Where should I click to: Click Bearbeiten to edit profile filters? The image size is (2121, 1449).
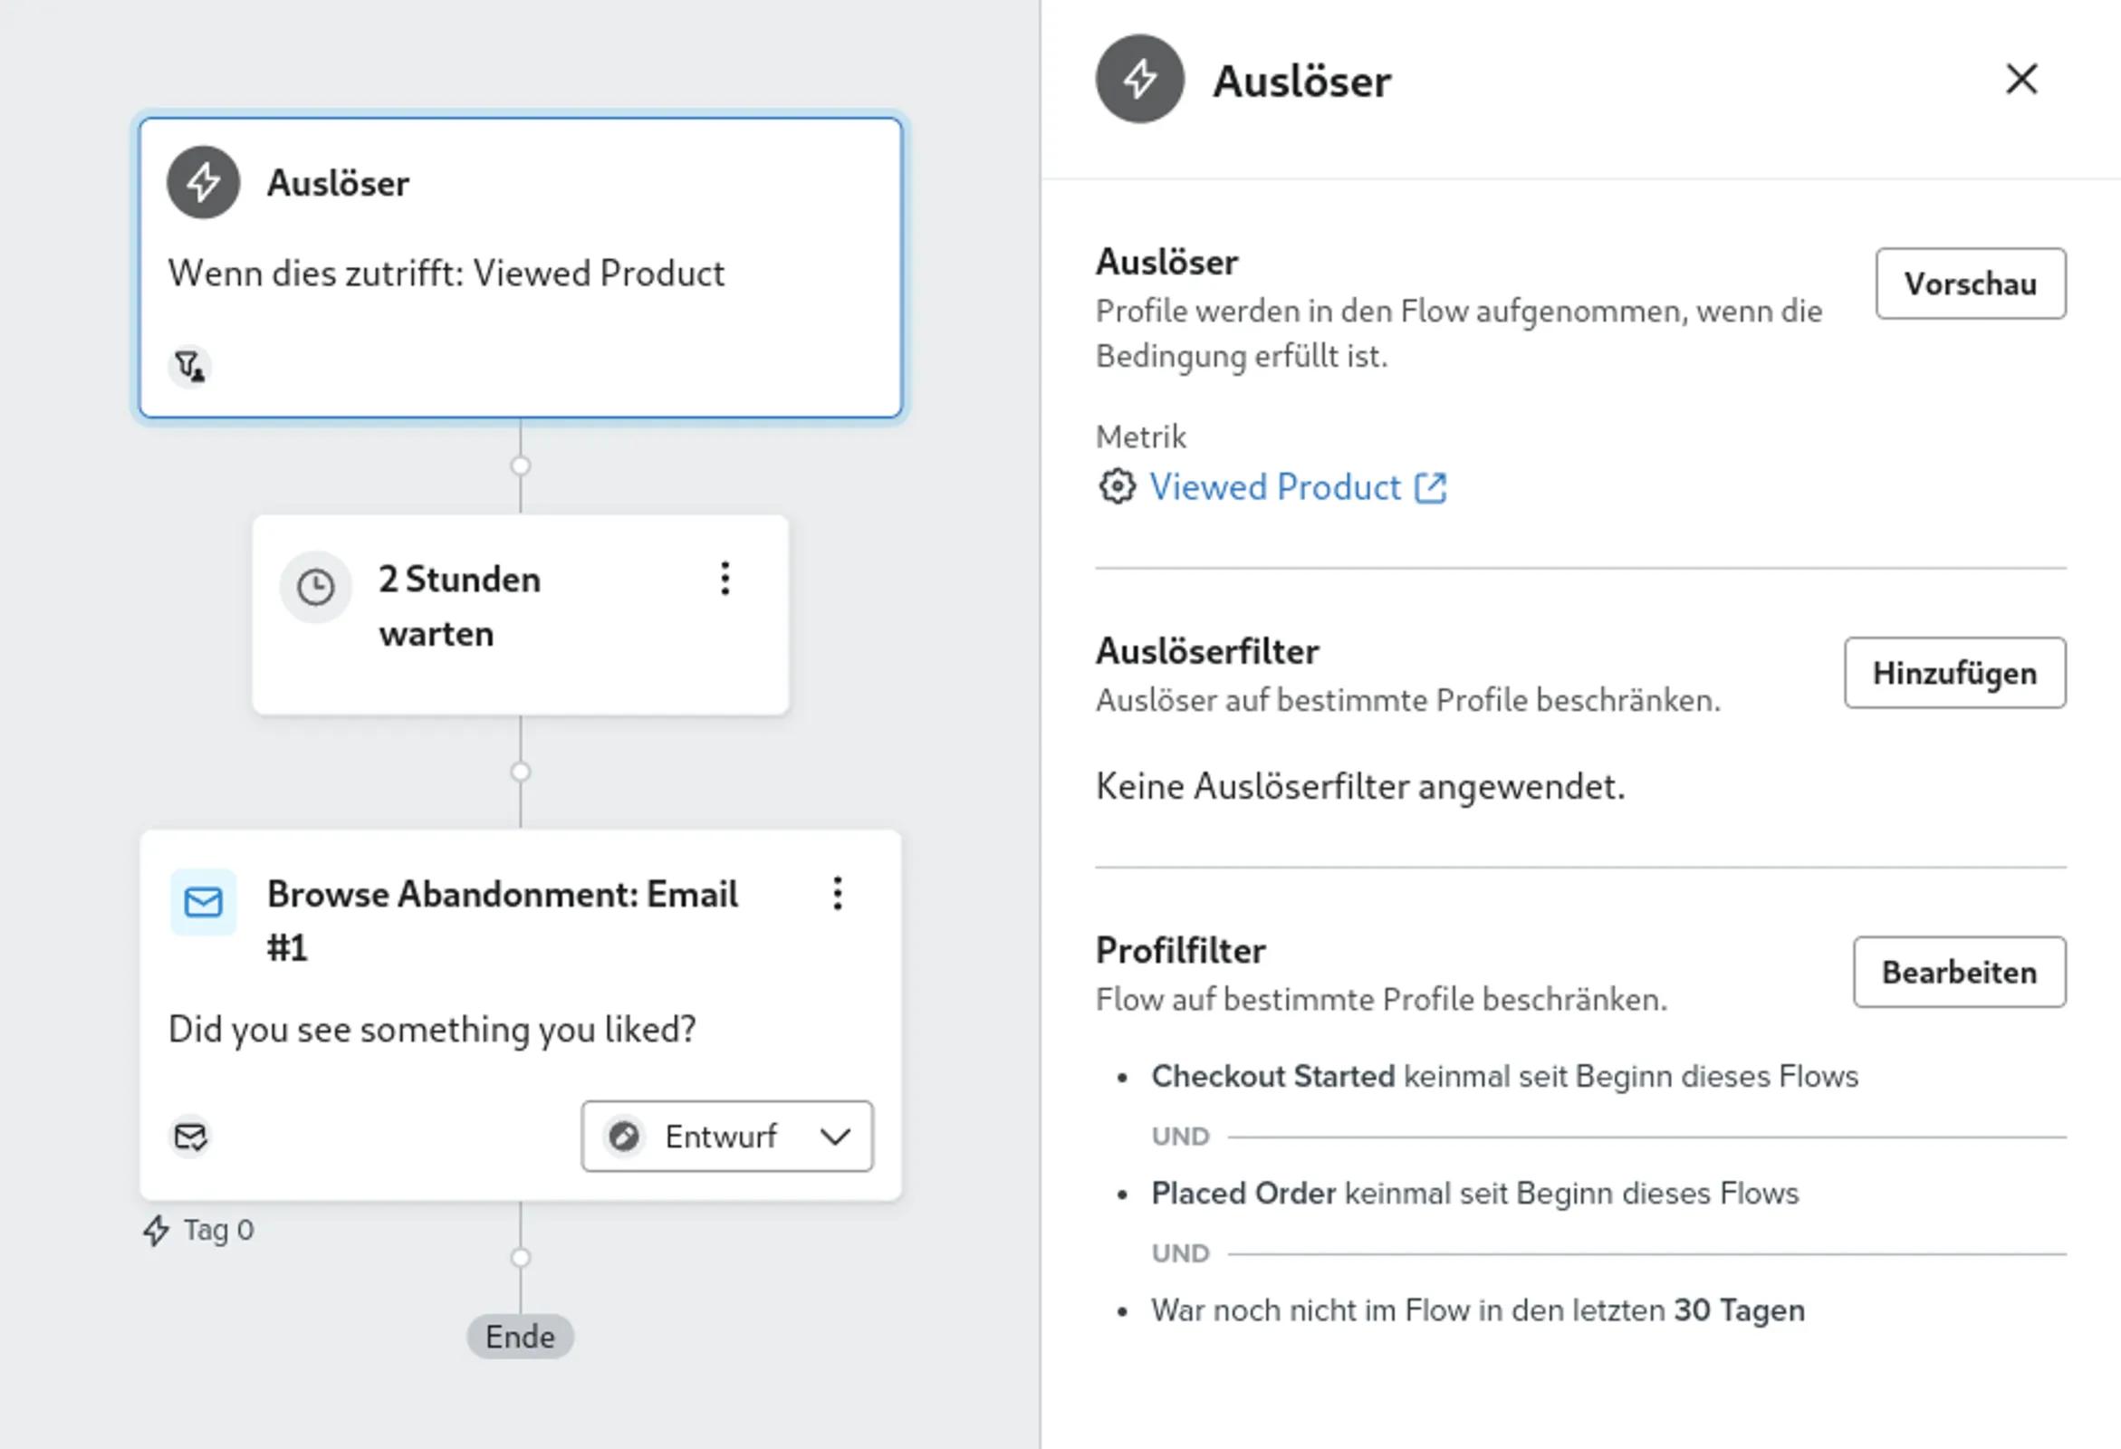pyautogui.click(x=1960, y=973)
